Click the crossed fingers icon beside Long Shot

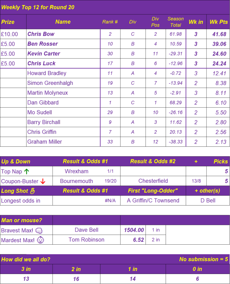(33, 191)
